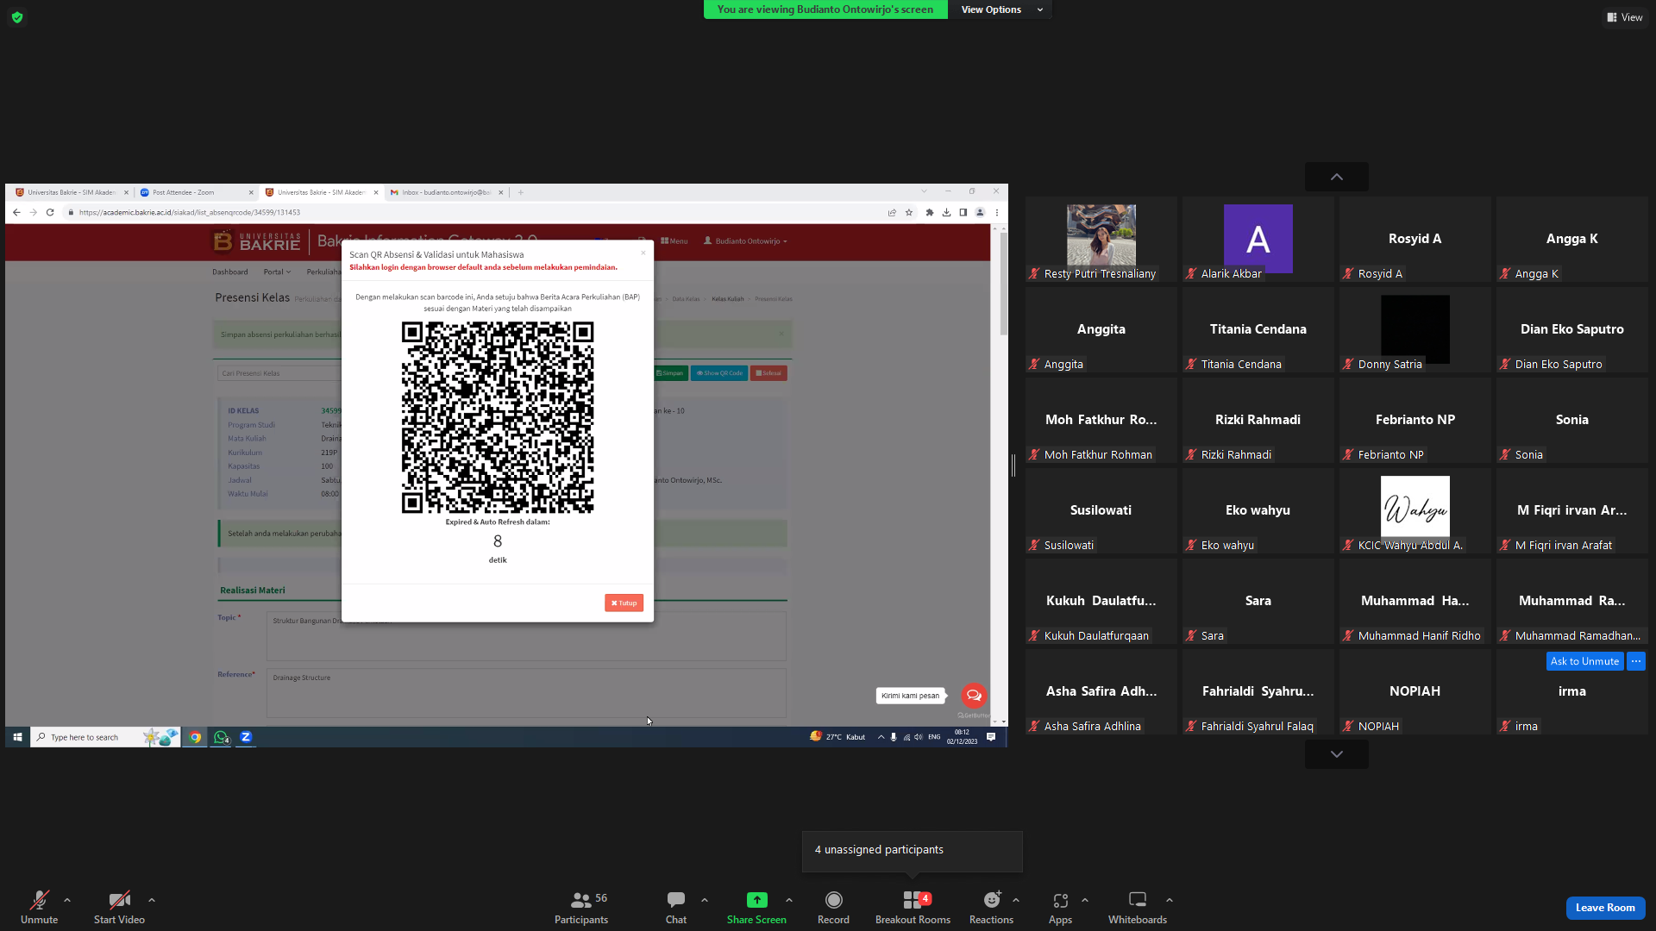Switch to first Universitas Bakrie SIM tab
This screenshot has height=931, width=1656.
72,192
